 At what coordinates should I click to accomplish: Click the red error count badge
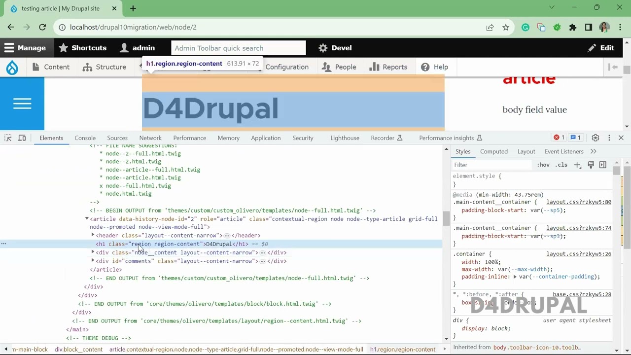pos(560,138)
